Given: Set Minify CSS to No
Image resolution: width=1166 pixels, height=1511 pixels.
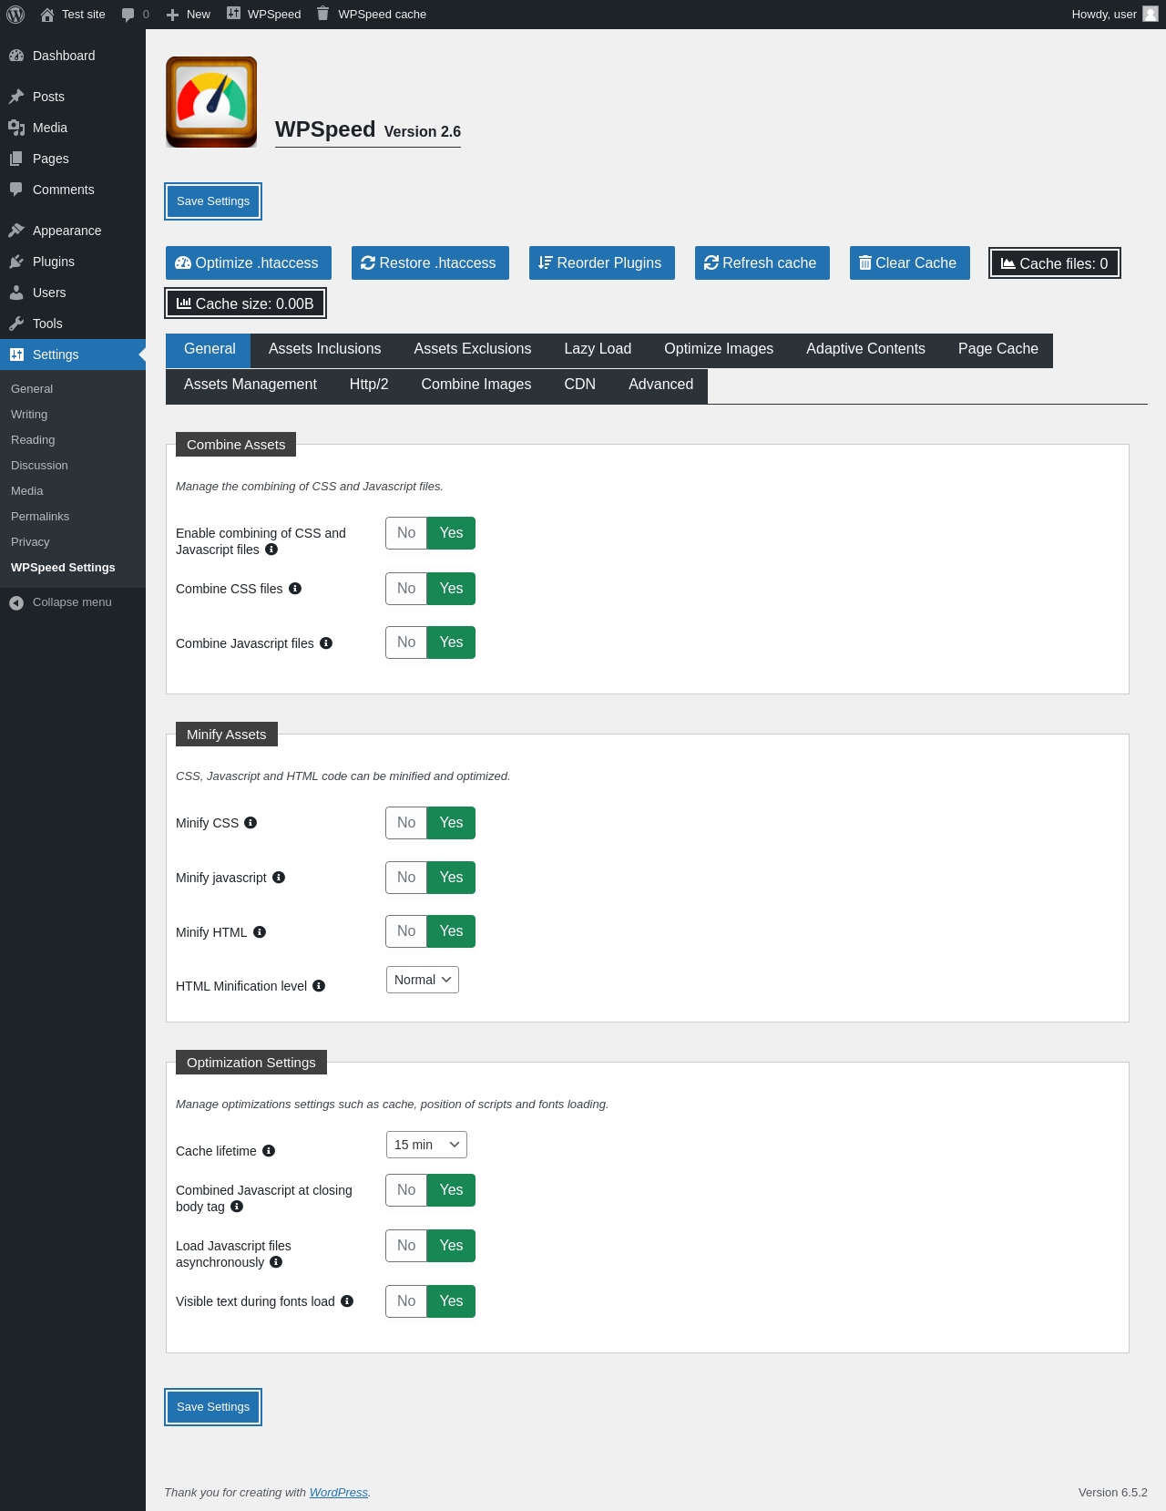Looking at the screenshot, I should (x=406, y=823).
